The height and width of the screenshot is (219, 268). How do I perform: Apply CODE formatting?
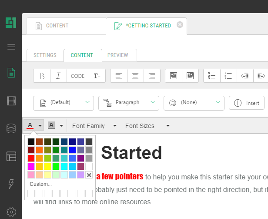[x=78, y=76]
